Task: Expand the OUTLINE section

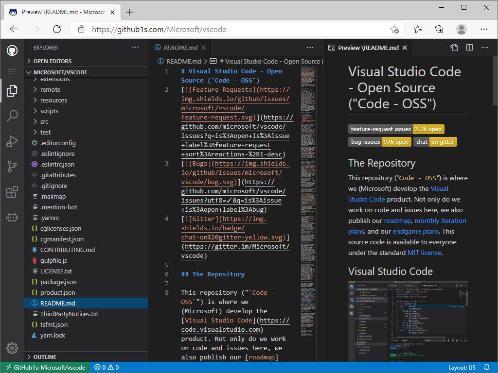Action: (x=45, y=357)
